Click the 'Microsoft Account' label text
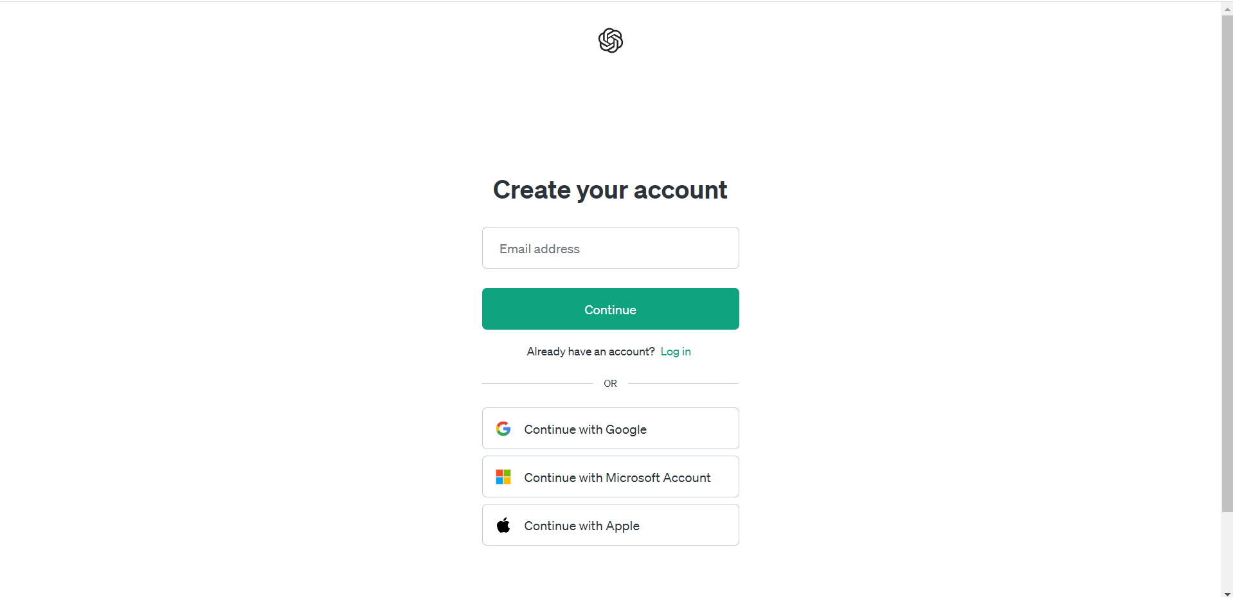The width and height of the screenshot is (1233, 597). point(658,477)
